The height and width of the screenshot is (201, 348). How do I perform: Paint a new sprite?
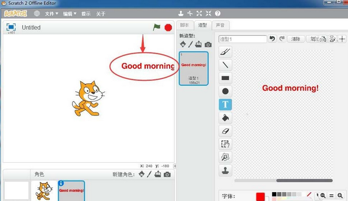click(149, 174)
